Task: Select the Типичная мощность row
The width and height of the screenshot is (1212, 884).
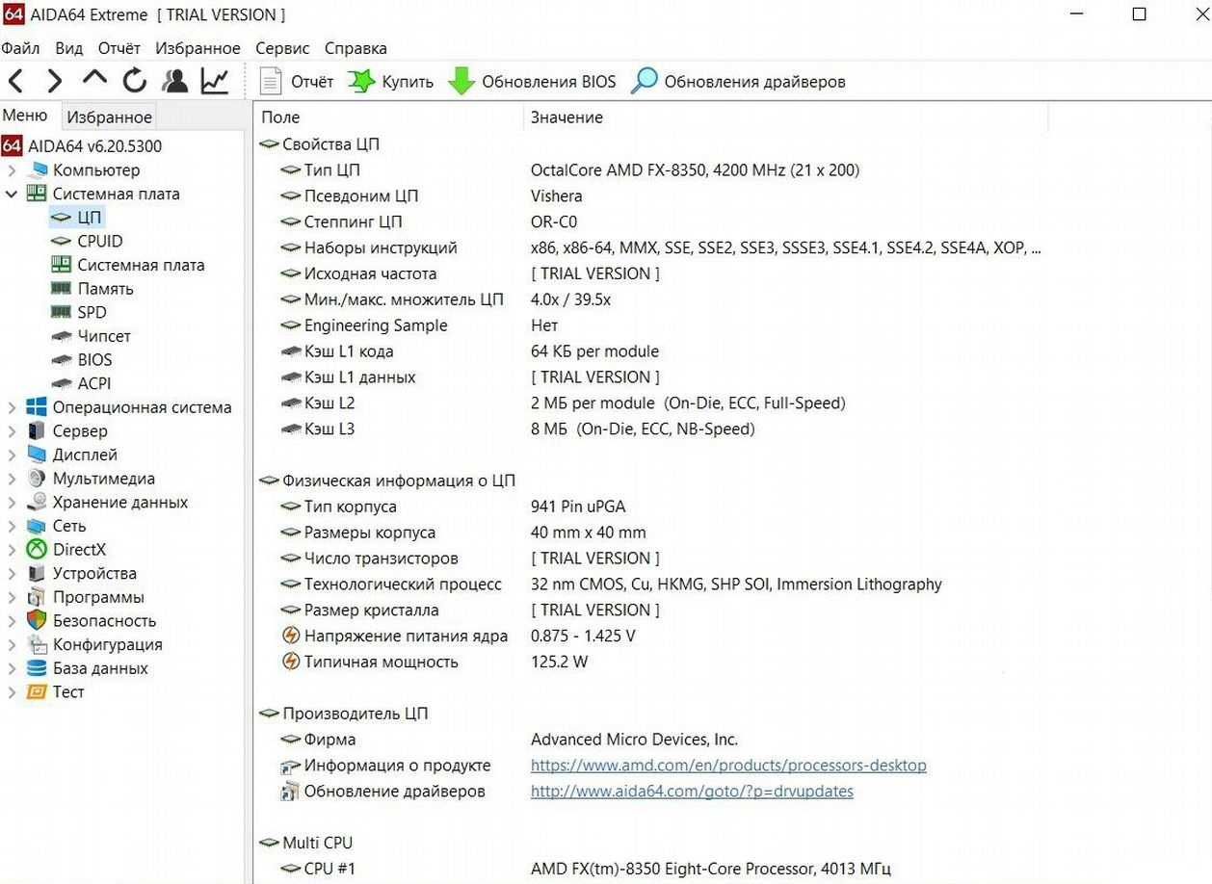Action: [650, 663]
